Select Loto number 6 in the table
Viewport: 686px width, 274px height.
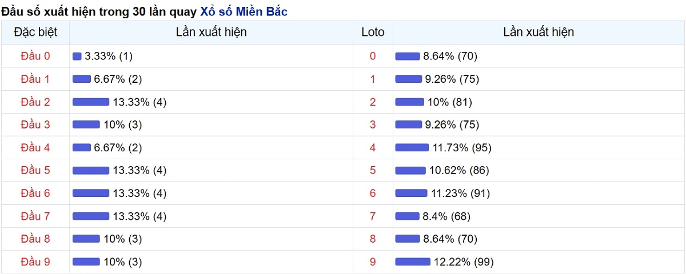[373, 193]
